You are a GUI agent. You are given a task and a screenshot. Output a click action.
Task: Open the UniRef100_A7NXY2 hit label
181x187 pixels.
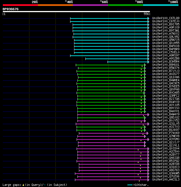pyautogui.click(x=166, y=34)
